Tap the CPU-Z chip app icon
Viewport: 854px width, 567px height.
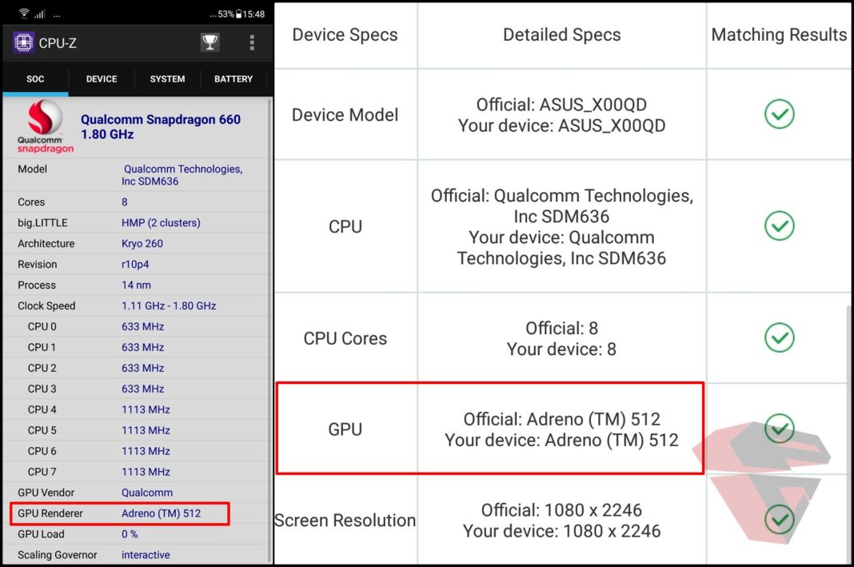pos(23,42)
